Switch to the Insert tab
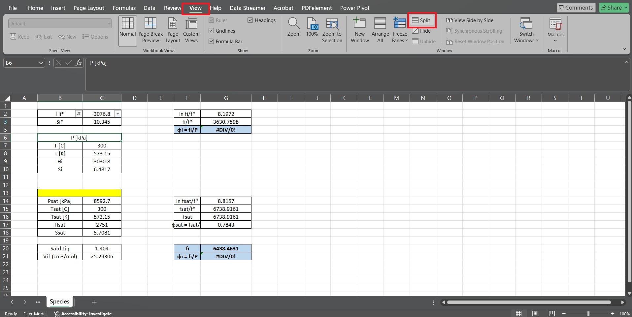 58,8
